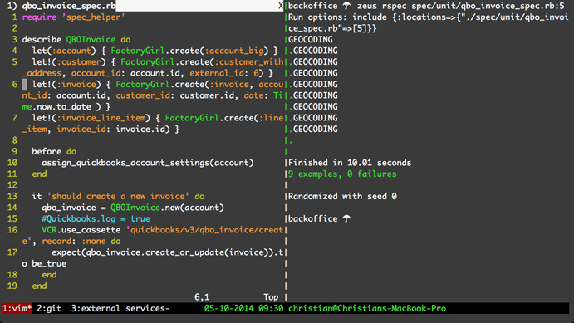Click the 'Randomized with seed 0' line
The width and height of the screenshot is (574, 323).
pyautogui.click(x=342, y=197)
